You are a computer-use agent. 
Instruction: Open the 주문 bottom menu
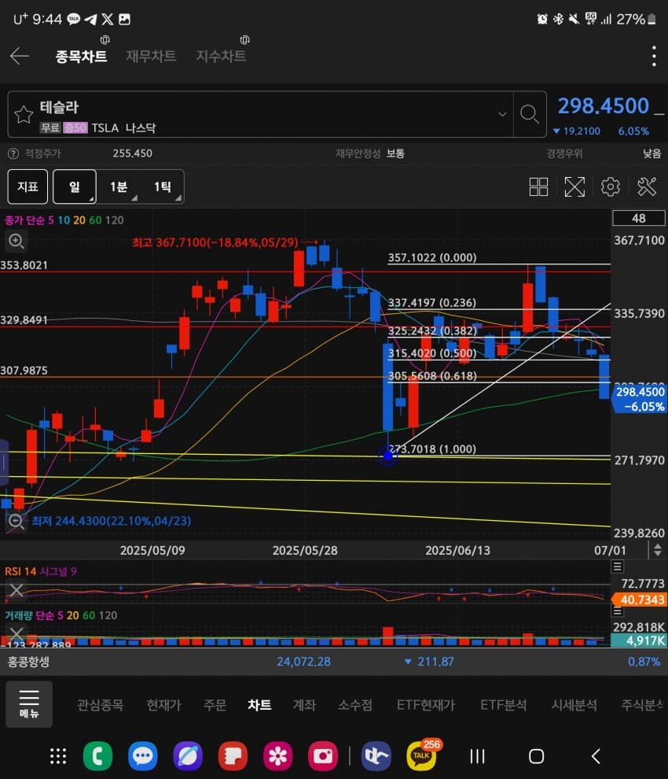[x=215, y=705]
